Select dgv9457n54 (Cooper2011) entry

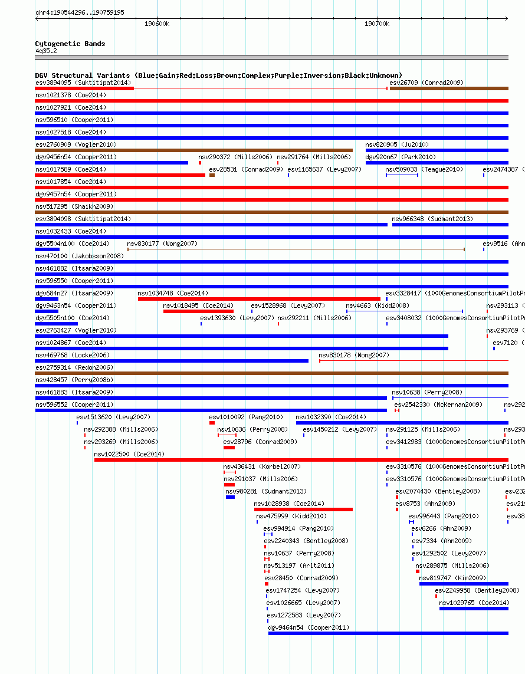pos(272,200)
